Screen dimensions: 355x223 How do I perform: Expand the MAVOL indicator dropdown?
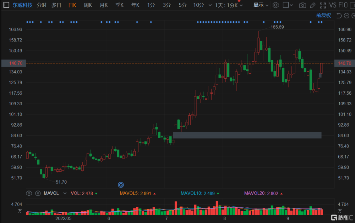point(65,193)
